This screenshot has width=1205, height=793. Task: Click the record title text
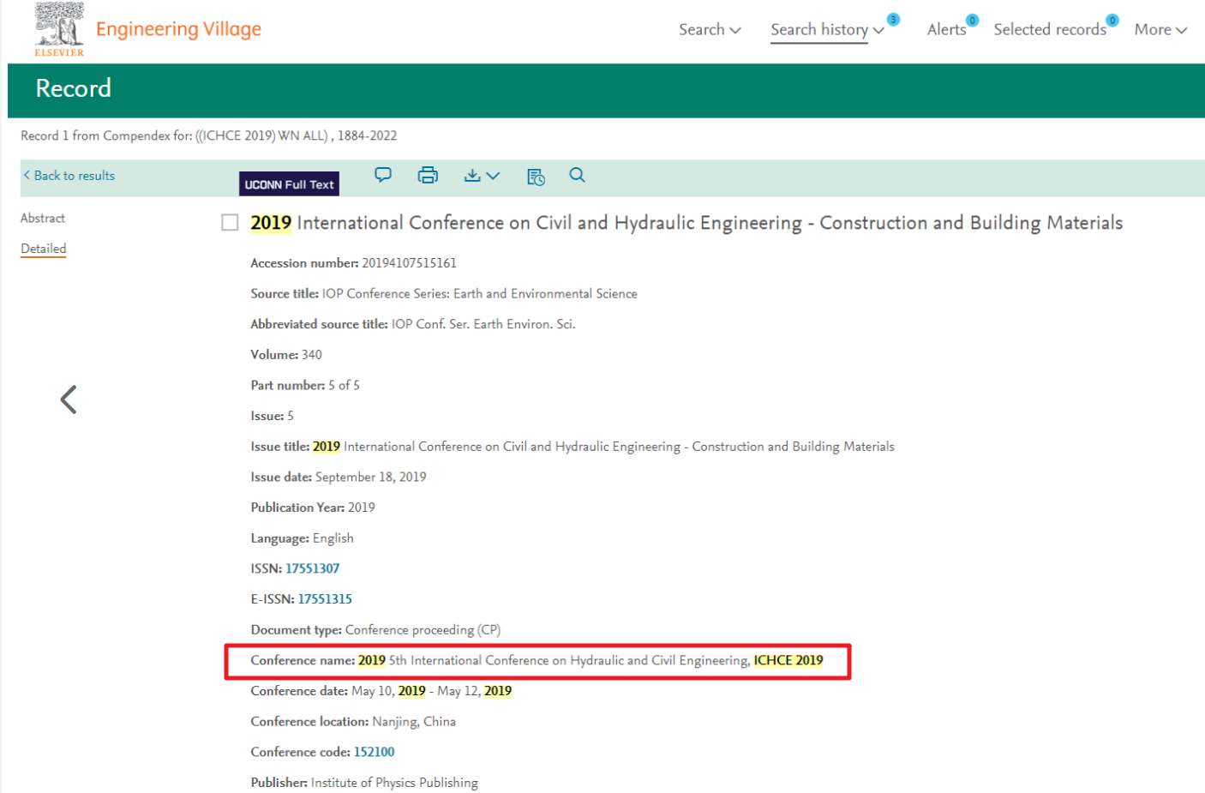click(686, 223)
